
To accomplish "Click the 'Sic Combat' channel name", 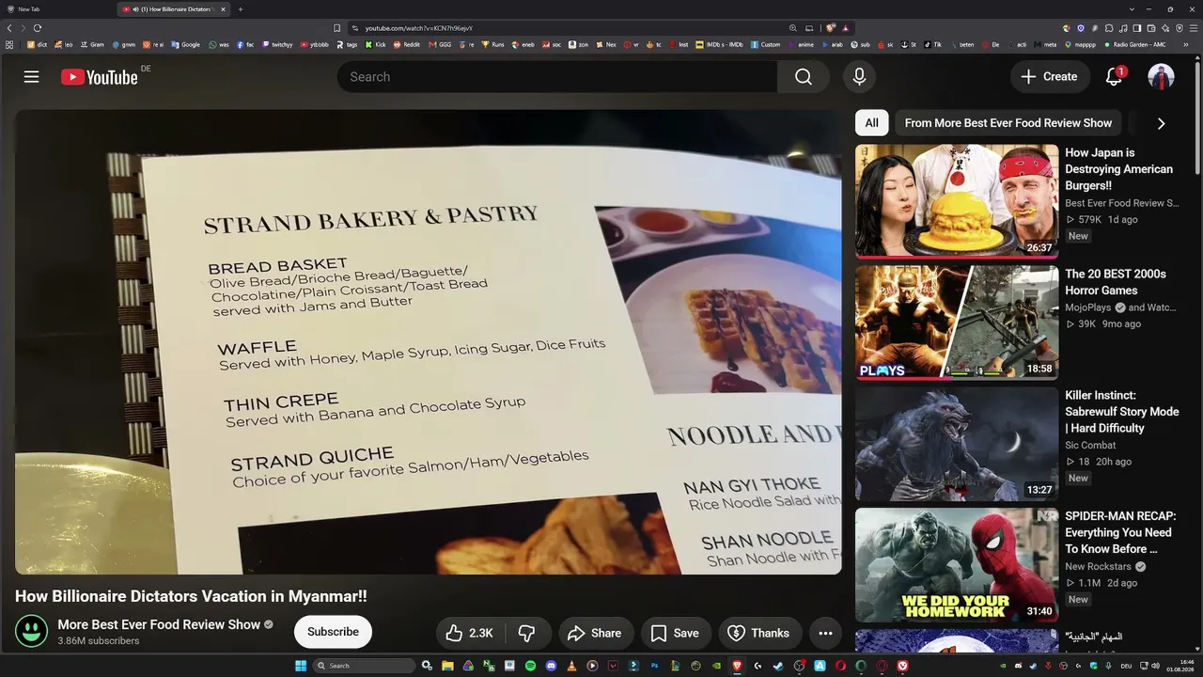I will tap(1090, 446).
